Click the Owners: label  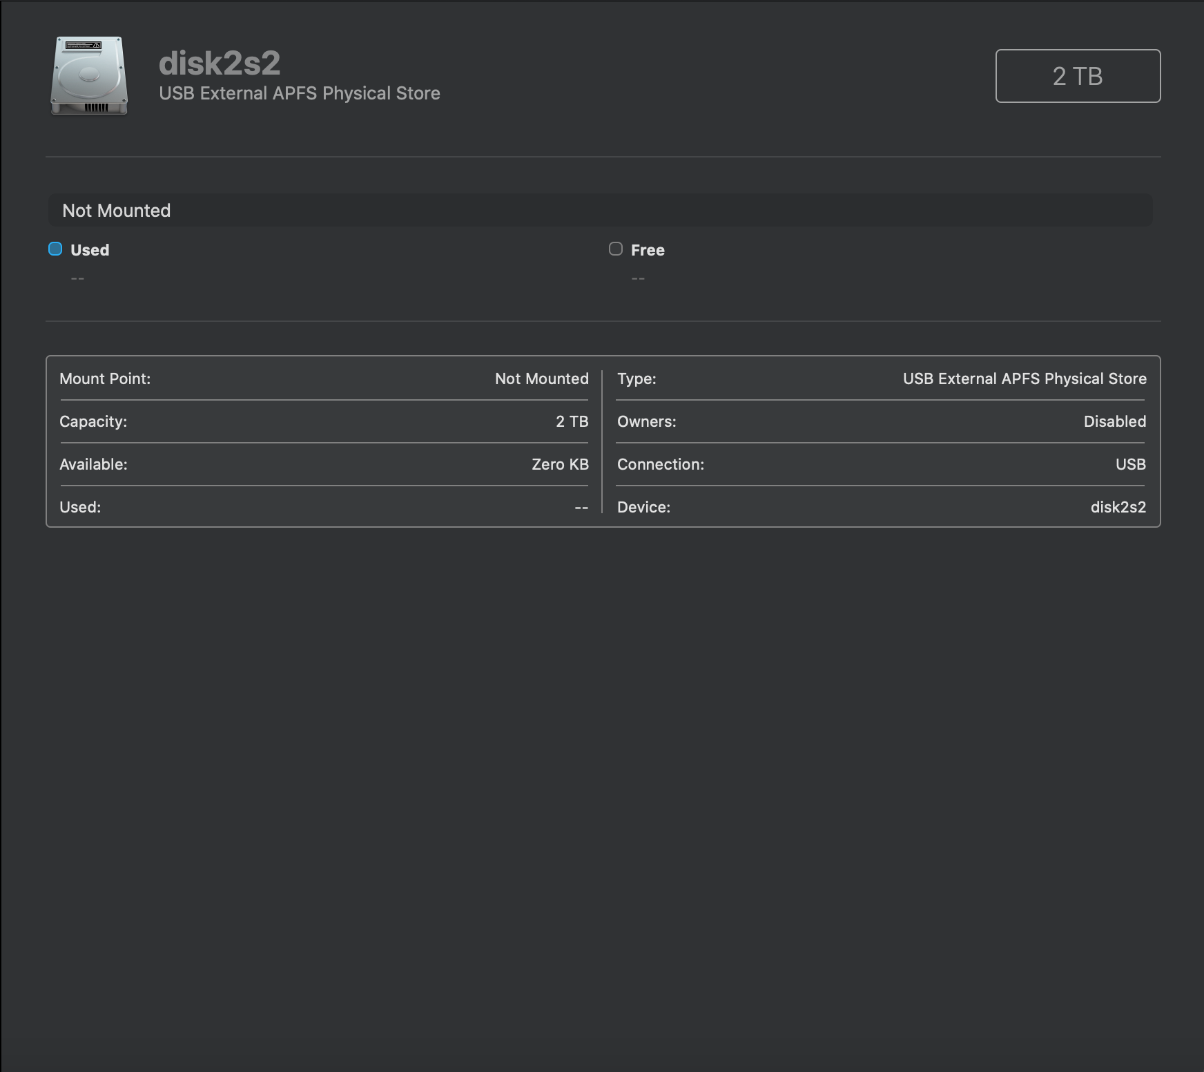click(x=647, y=421)
